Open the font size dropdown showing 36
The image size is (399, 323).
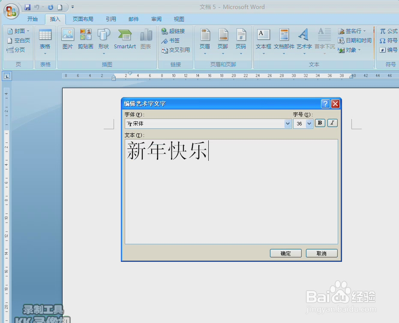(309, 123)
